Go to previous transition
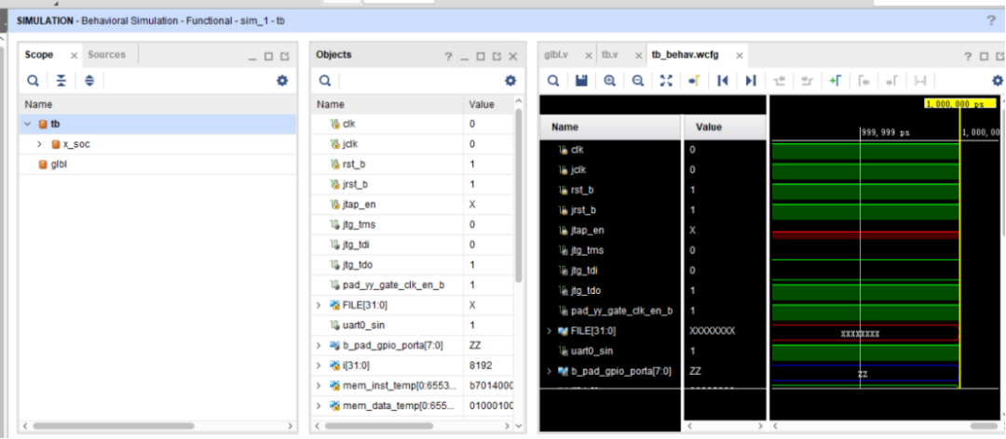 (x=780, y=80)
